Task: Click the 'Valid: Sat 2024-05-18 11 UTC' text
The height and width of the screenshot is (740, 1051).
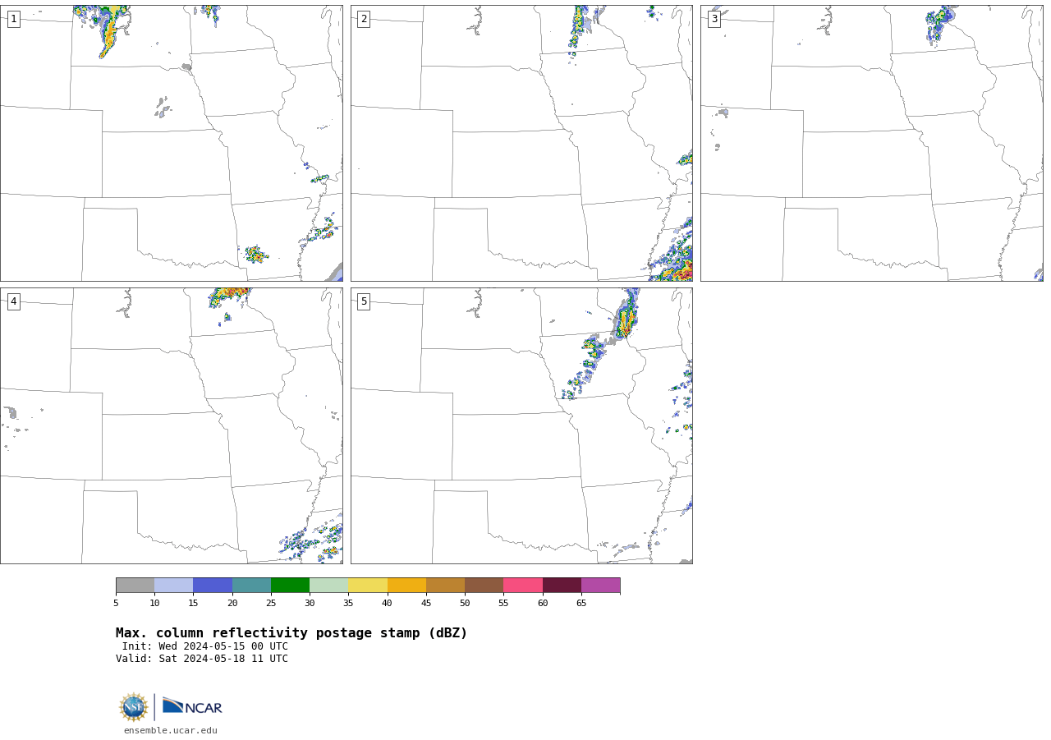Action: (x=202, y=659)
